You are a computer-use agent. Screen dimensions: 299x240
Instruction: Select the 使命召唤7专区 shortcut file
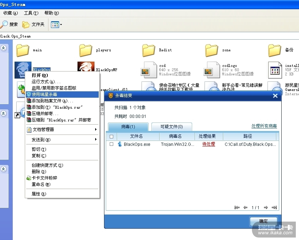tap(171, 86)
